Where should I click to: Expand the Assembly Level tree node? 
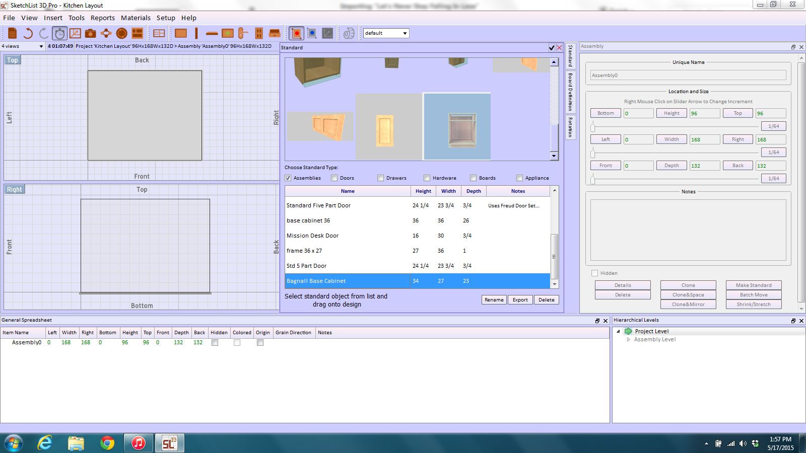pyautogui.click(x=628, y=340)
